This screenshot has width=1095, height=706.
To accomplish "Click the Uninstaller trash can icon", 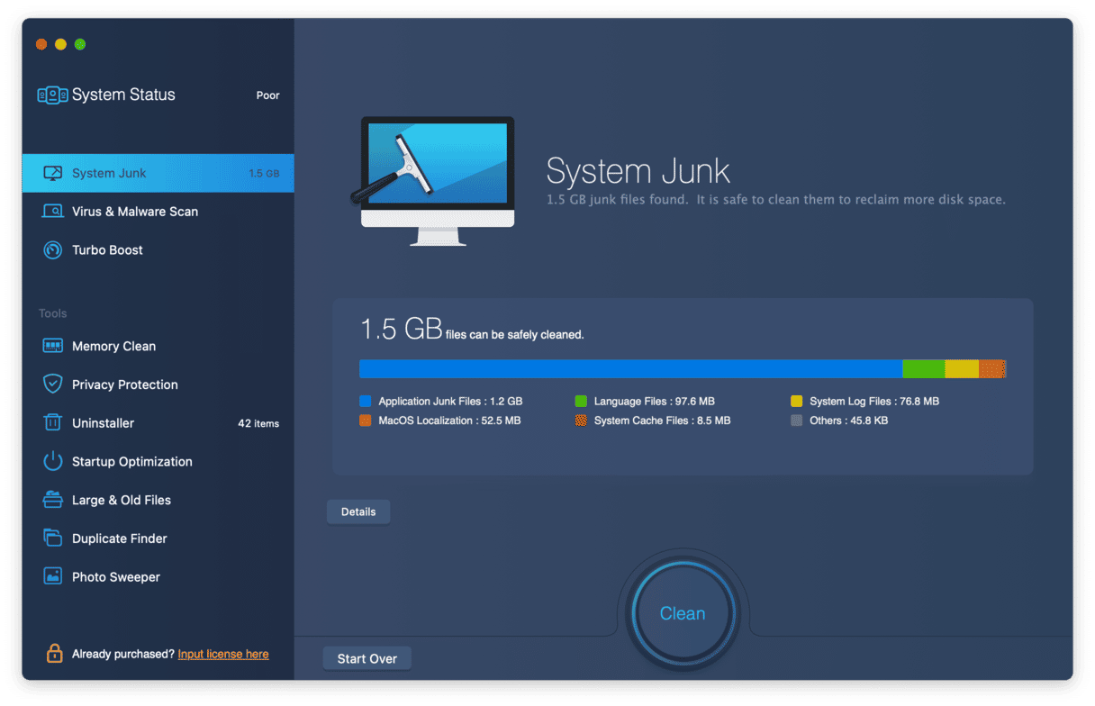I will [52, 423].
